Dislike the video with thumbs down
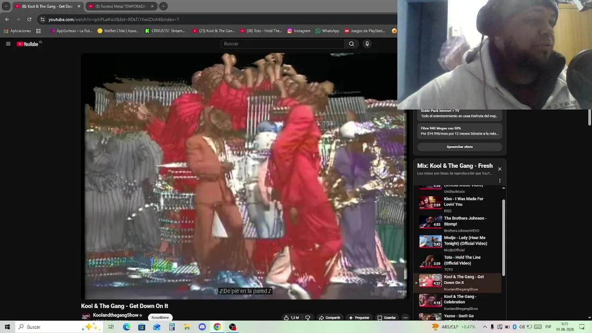592x333 pixels. coord(308,318)
